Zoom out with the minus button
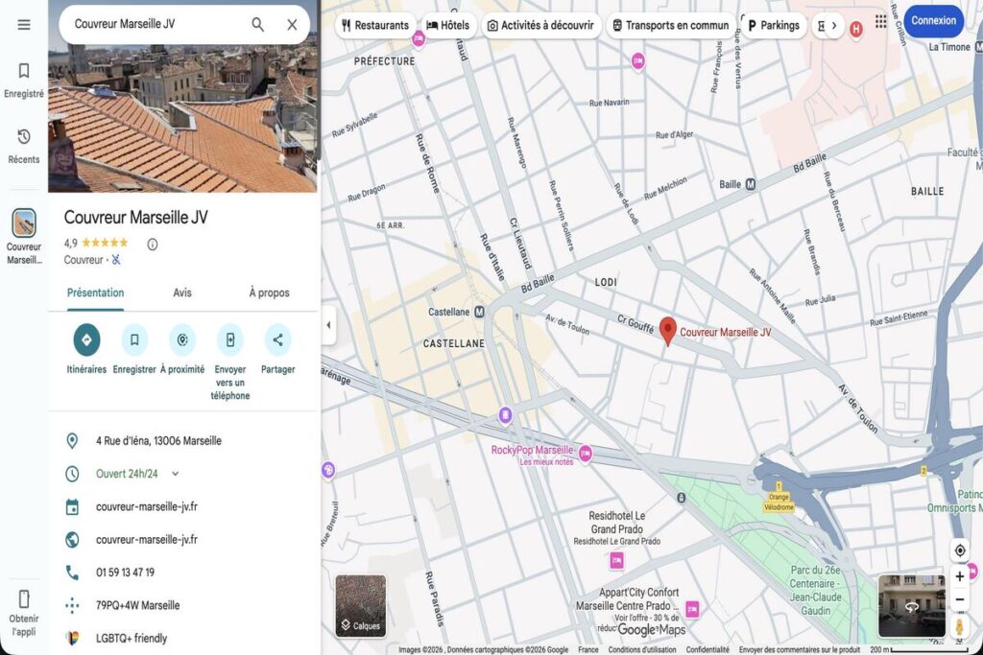 960,600
